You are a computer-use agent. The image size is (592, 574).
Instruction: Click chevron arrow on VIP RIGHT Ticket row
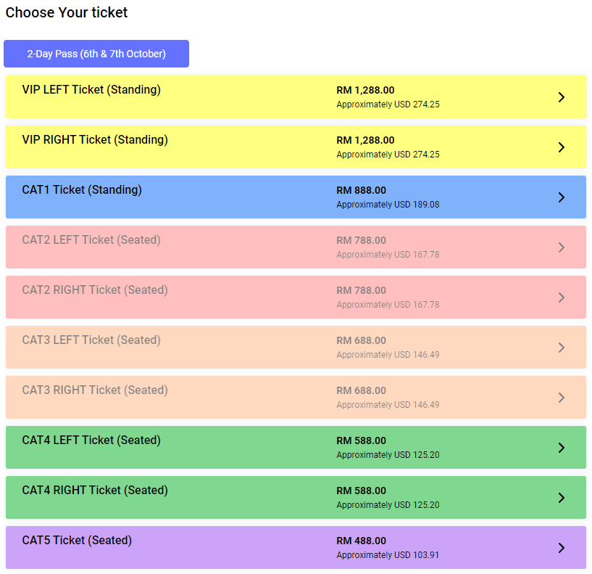pyautogui.click(x=561, y=147)
